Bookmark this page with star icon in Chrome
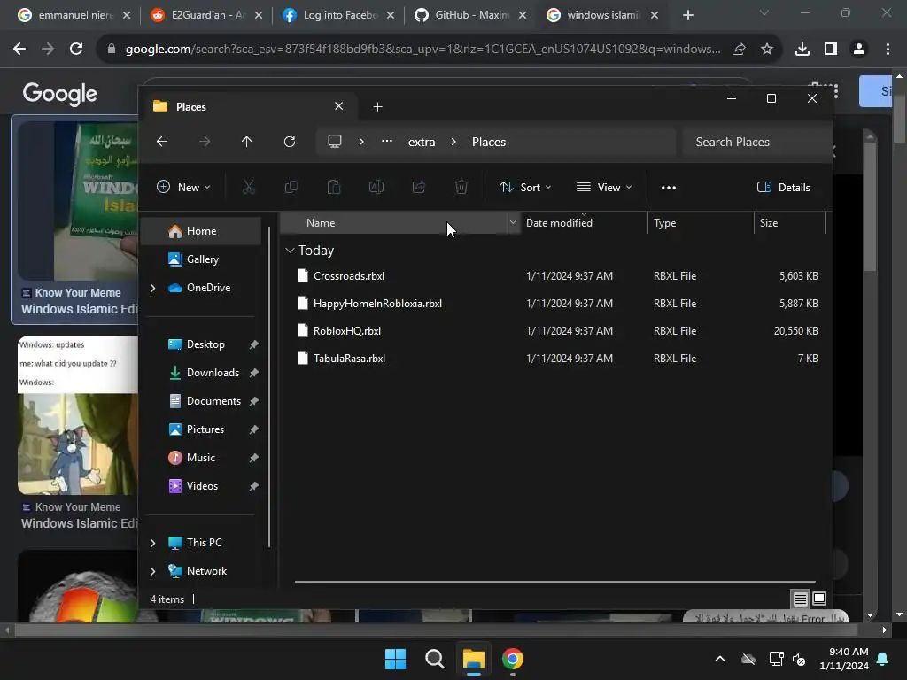 767,50
